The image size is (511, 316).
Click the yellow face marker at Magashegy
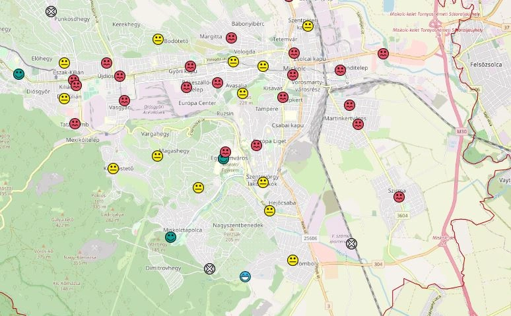(157, 156)
